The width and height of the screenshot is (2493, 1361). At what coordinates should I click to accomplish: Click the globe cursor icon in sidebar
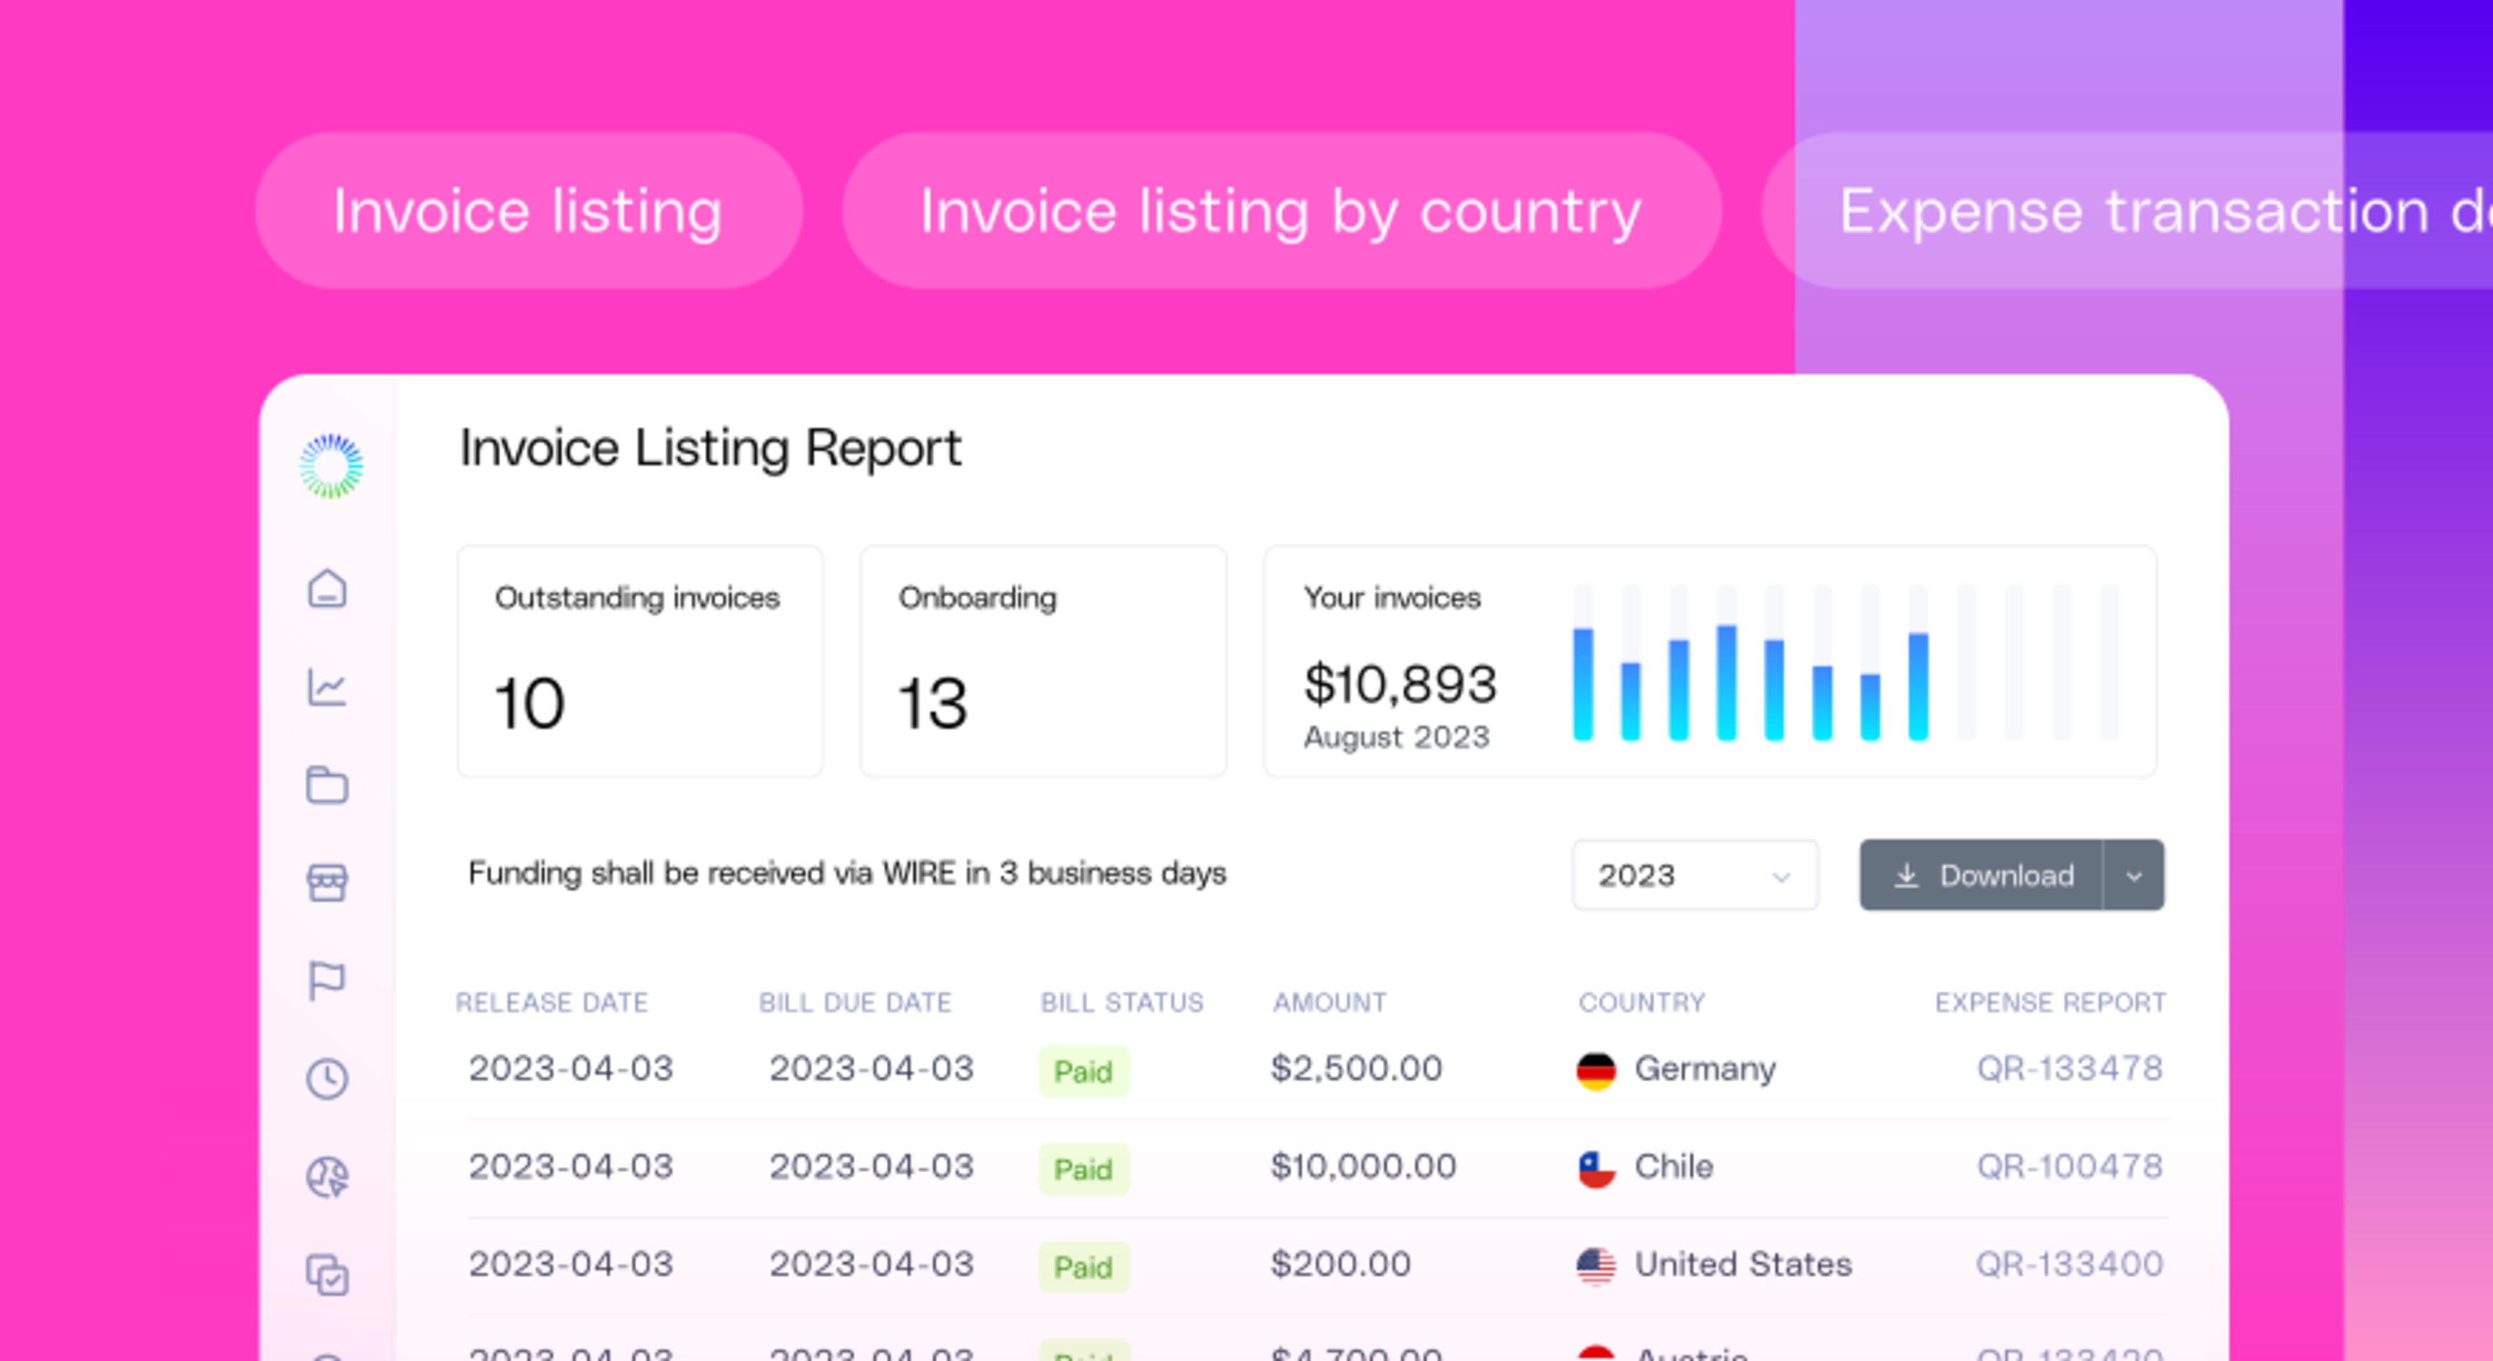[327, 1176]
